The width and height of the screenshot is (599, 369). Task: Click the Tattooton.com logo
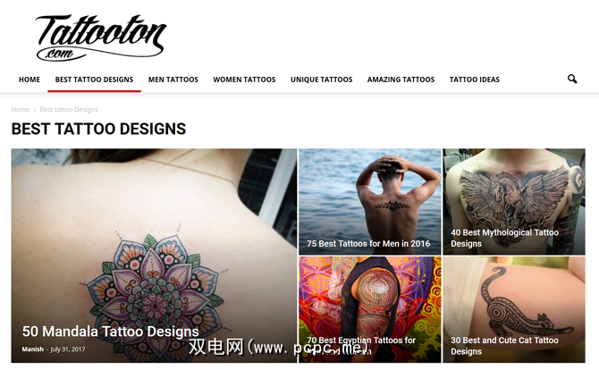pyautogui.click(x=101, y=38)
